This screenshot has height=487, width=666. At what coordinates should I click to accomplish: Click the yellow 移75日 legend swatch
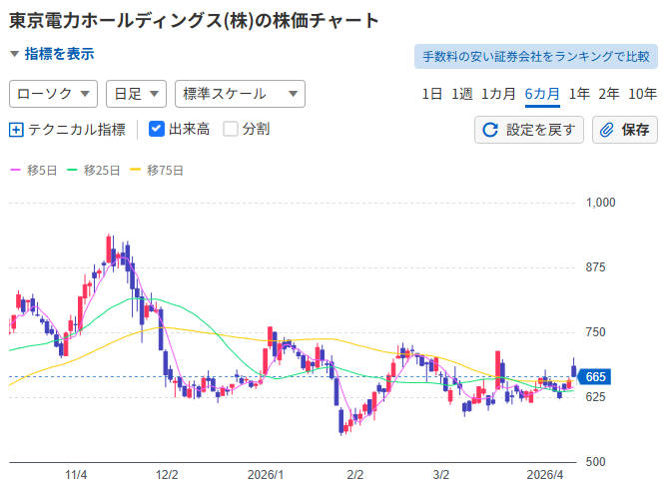135,170
